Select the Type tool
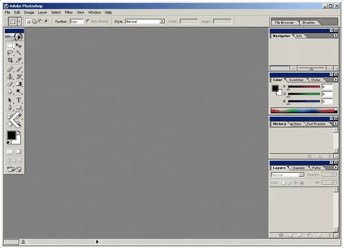 coord(19,100)
